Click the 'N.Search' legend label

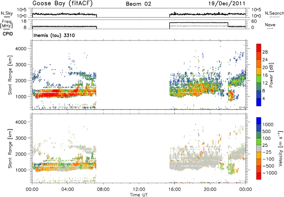274,13
